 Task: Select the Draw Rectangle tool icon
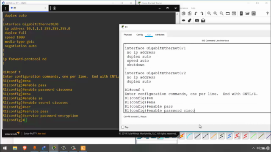click(x=228, y=14)
